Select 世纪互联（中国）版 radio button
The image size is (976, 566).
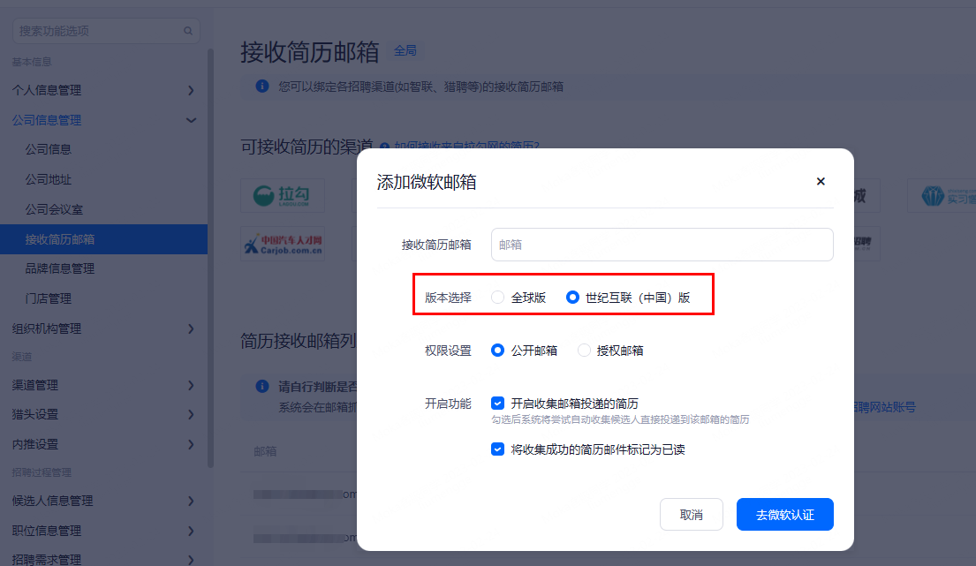[x=572, y=298]
